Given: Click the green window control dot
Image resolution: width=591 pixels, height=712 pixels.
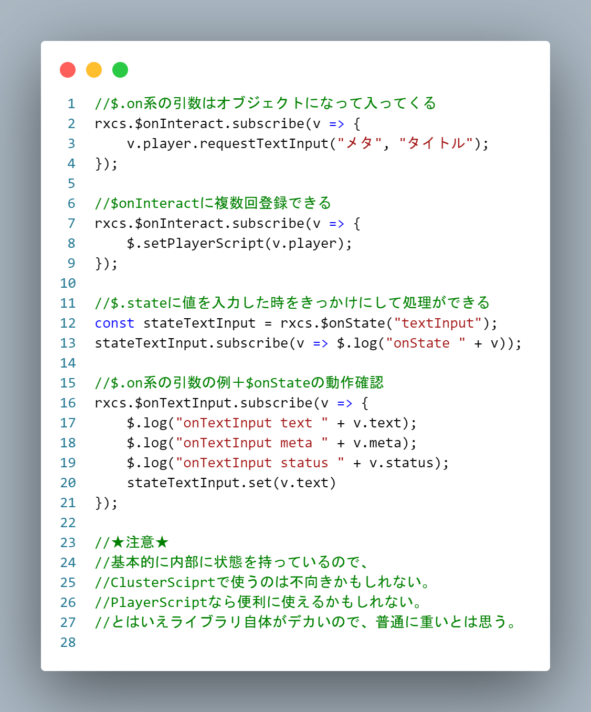Looking at the screenshot, I should [x=120, y=69].
